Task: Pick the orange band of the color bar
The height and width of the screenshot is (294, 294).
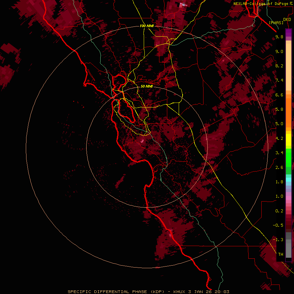Action: coord(288,112)
